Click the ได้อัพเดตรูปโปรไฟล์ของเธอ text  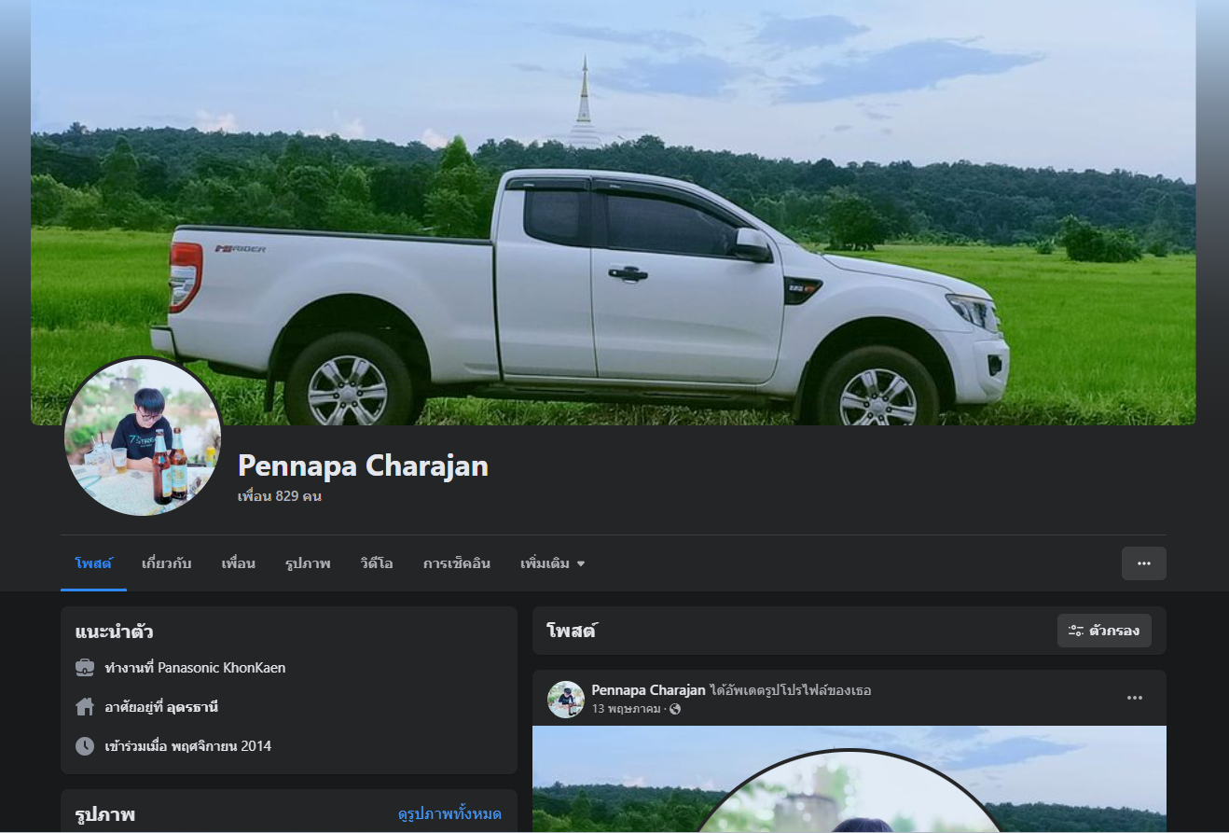[791, 690]
